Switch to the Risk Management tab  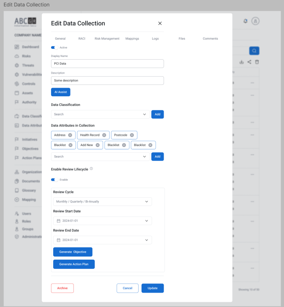pos(107,39)
